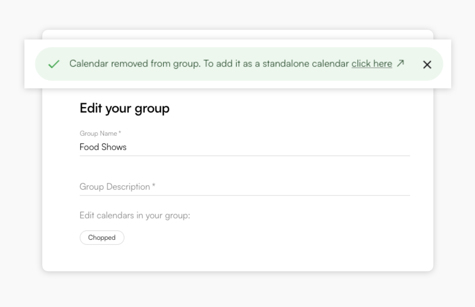
Task: Click the "Food Shows" group name text
Action: (103, 147)
